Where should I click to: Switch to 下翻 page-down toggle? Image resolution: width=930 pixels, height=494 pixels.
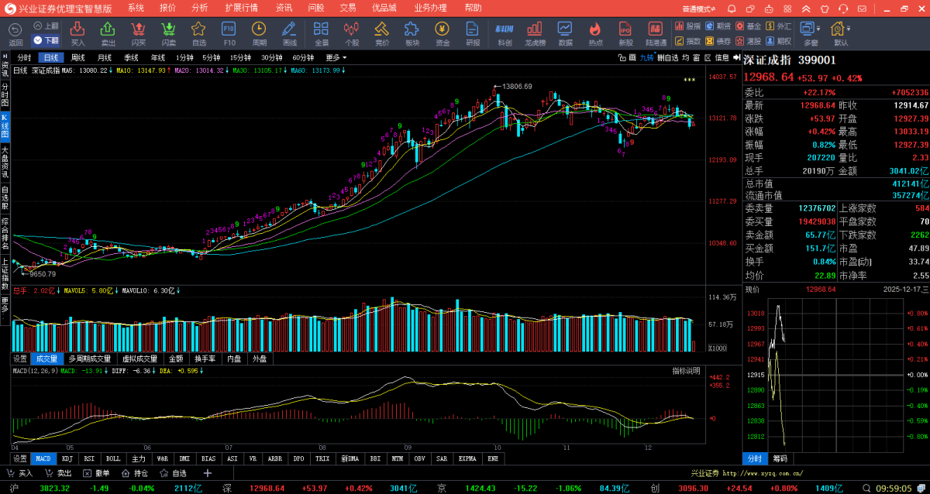(46, 40)
